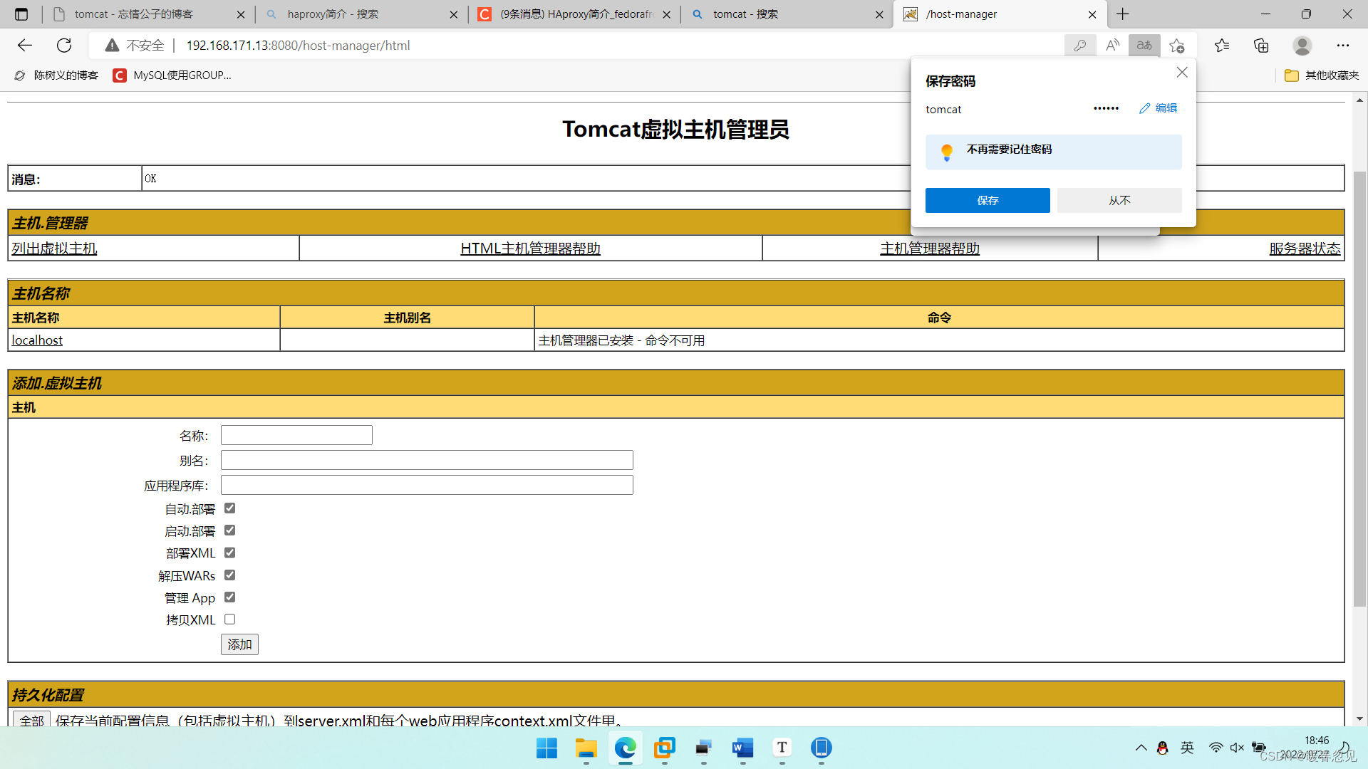Click the browser profile avatar
This screenshot has height=769, width=1368.
click(x=1302, y=46)
